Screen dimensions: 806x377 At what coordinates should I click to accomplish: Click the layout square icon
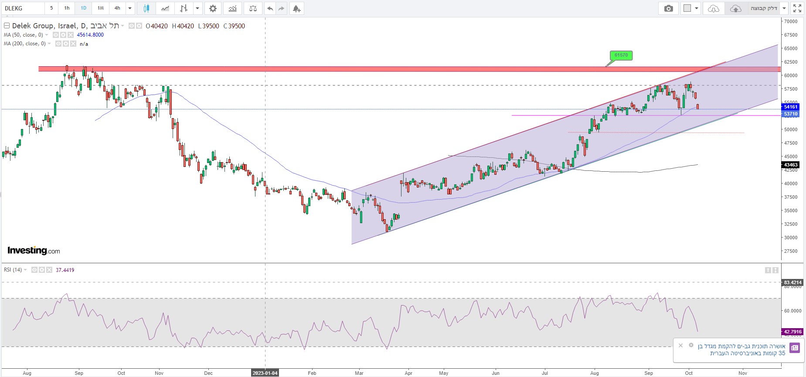(x=687, y=8)
